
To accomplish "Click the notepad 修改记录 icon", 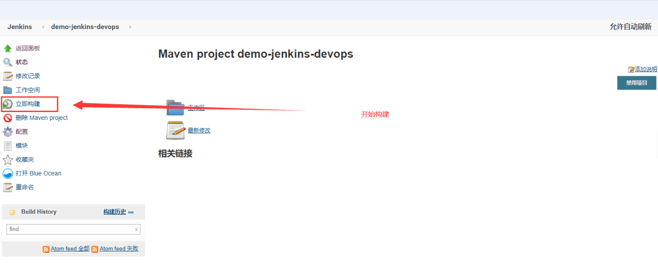I will coord(8,76).
